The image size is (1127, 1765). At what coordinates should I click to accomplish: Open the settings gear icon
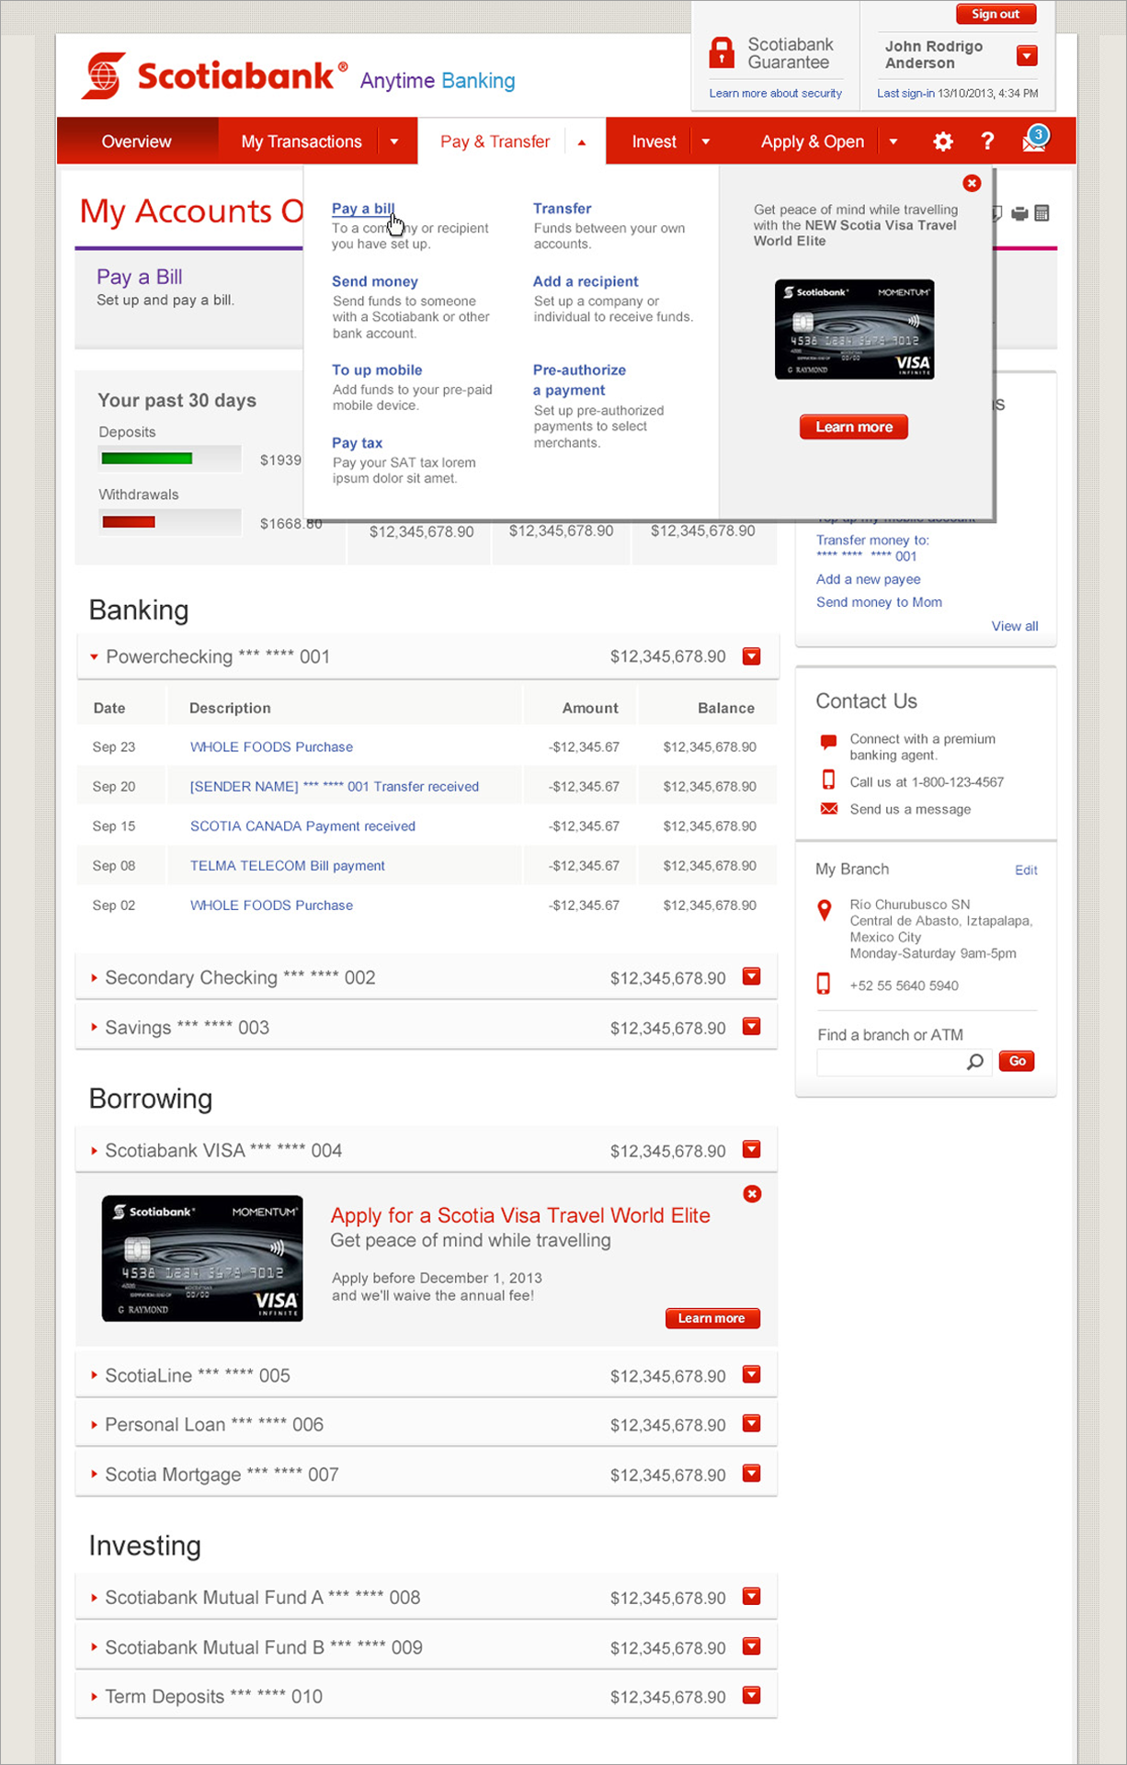pos(942,142)
